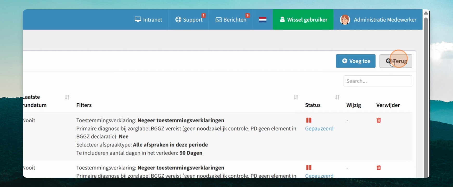Click the Dutch flag language selector
The image size is (453, 187).
coord(263,20)
